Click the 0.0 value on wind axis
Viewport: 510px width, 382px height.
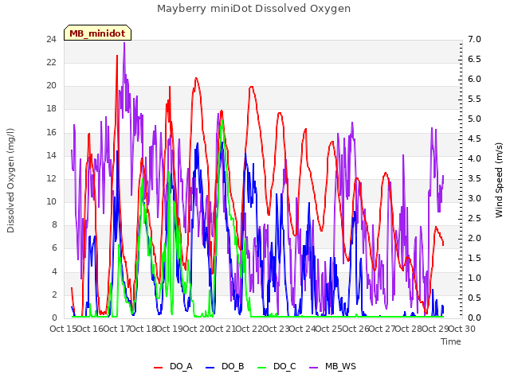pos(474,318)
